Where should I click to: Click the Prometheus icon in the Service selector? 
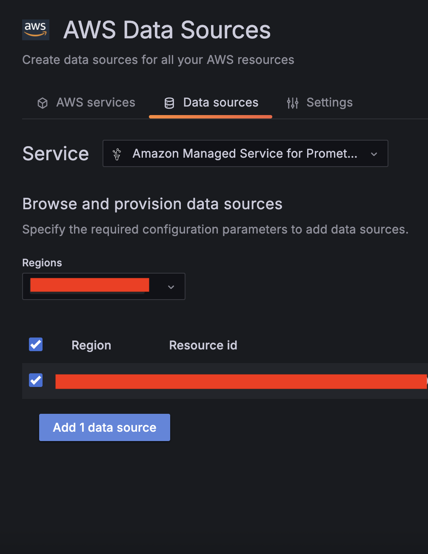tap(117, 154)
